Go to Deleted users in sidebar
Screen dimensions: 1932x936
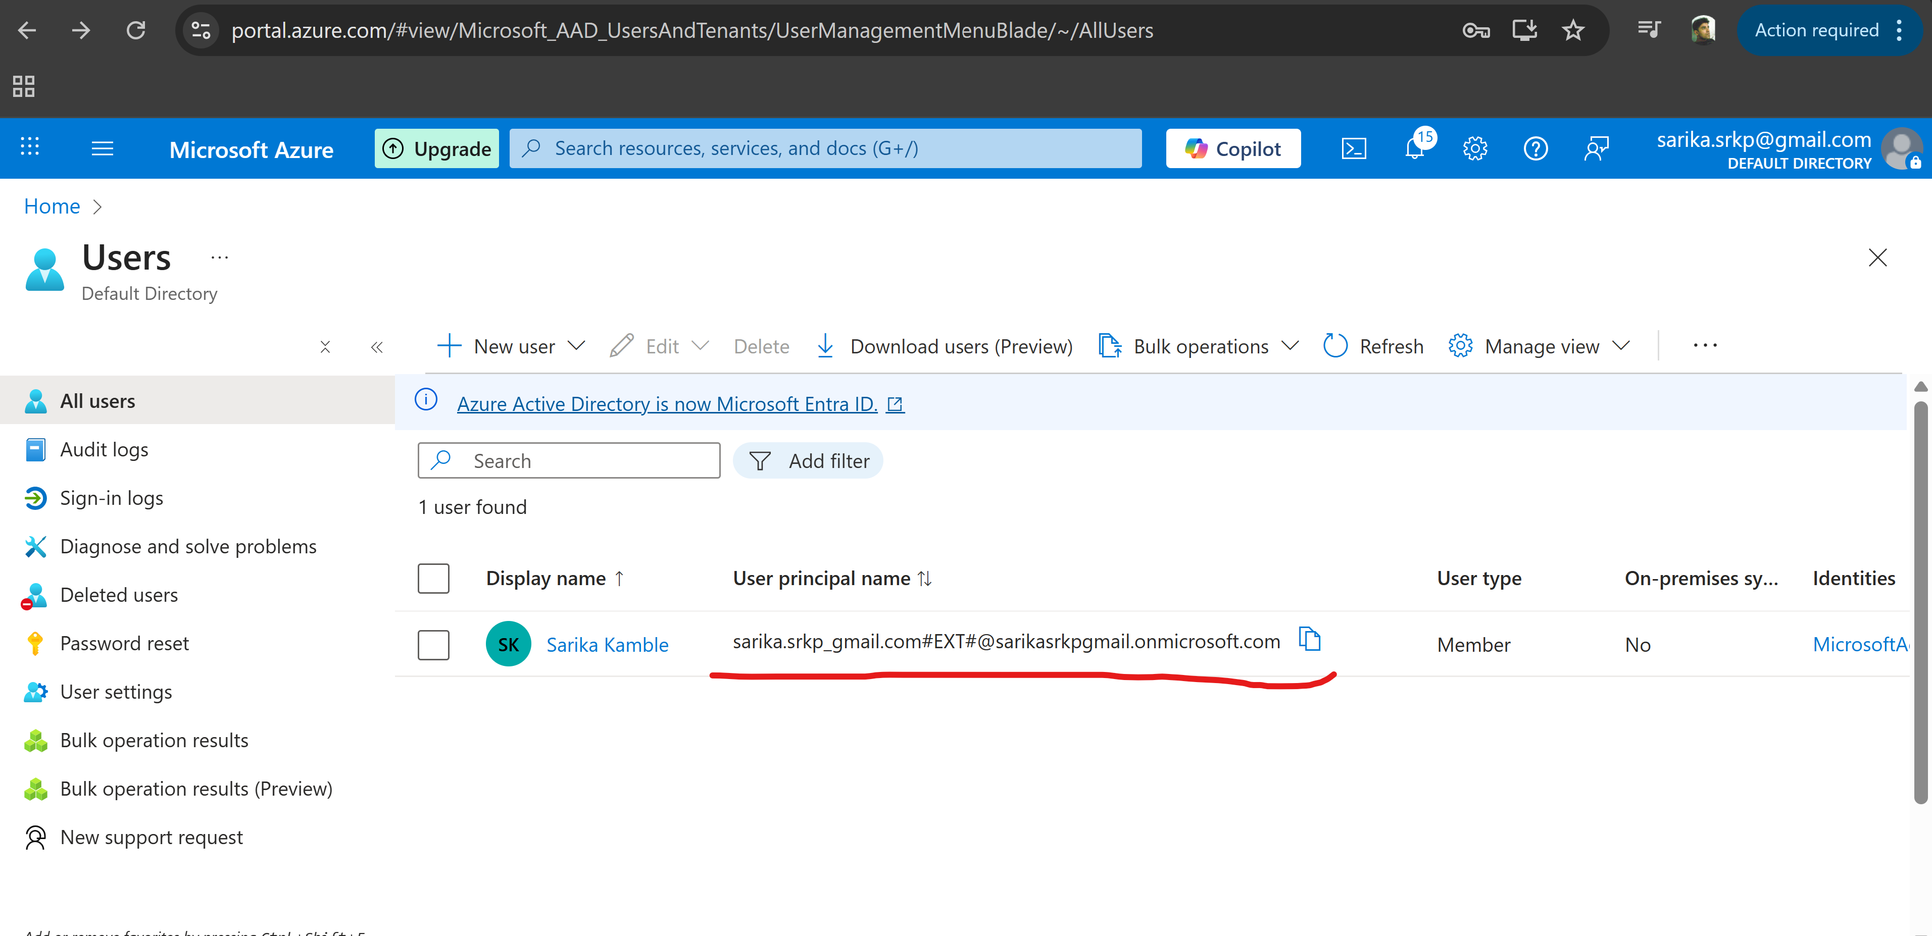(x=119, y=595)
